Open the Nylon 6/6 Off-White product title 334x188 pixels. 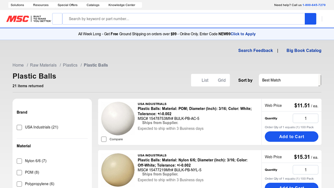[x=192, y=163]
